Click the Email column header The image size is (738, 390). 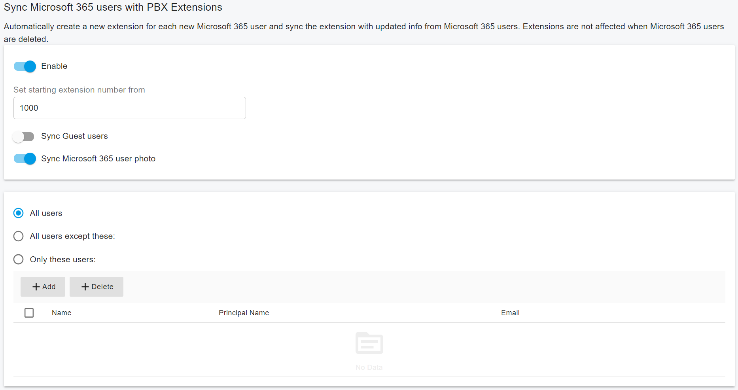point(510,312)
